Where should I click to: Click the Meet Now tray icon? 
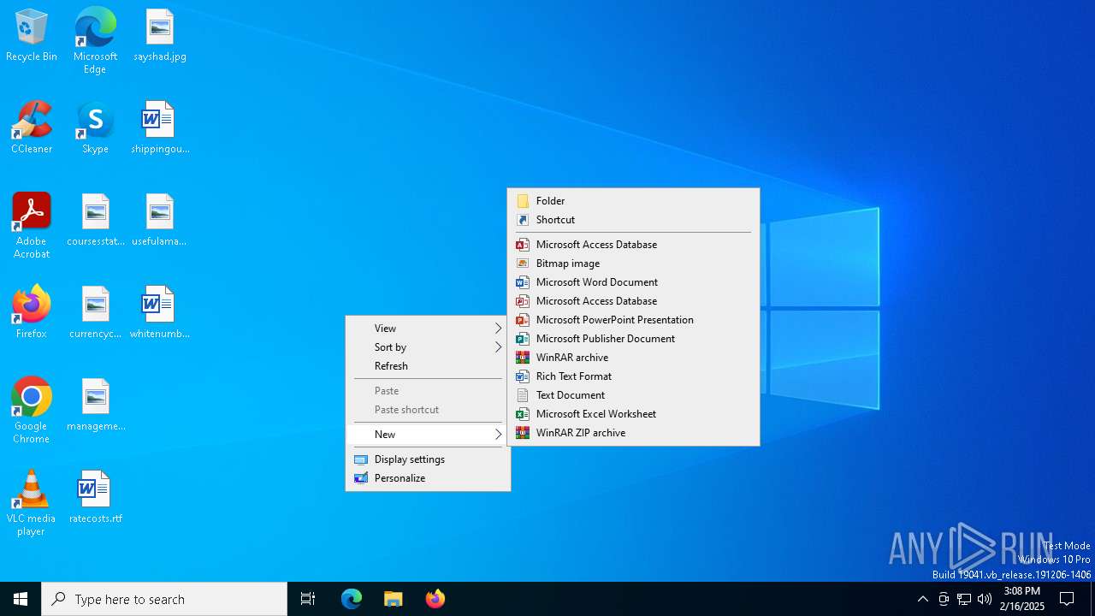point(944,599)
